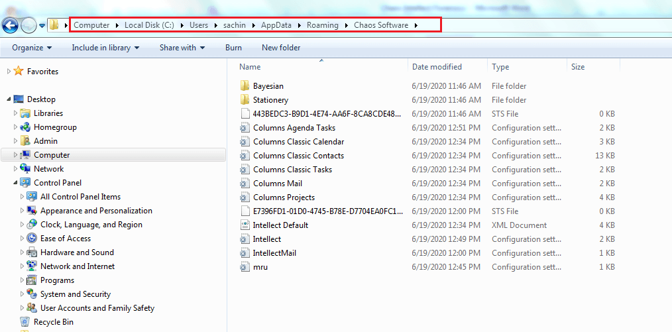Select the Columns Classic Calendar file

(298, 141)
